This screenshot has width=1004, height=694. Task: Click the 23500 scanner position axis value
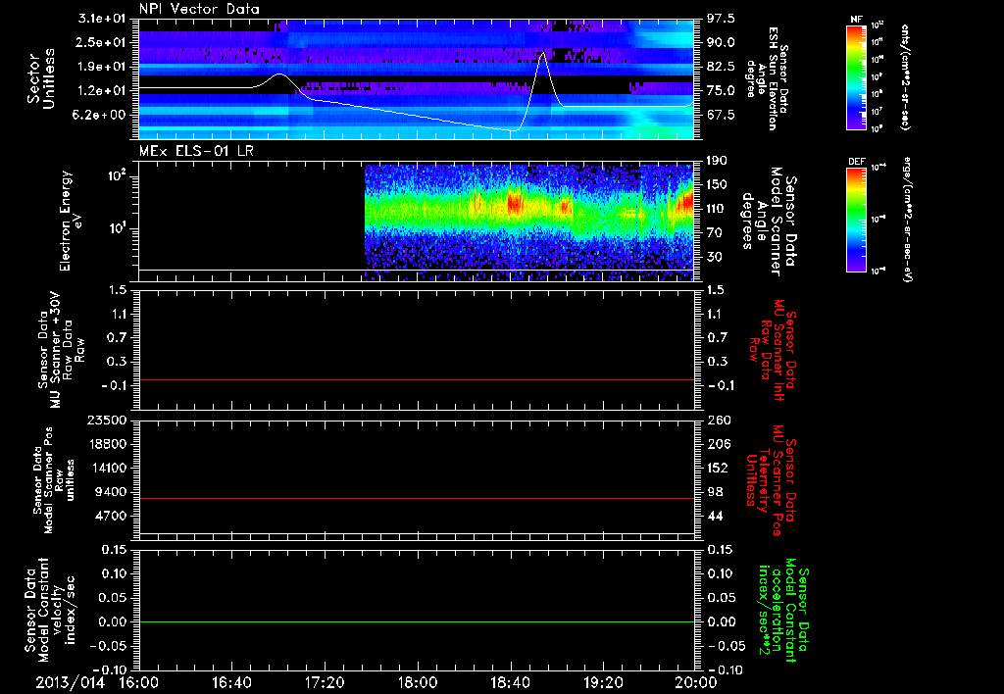click(108, 421)
